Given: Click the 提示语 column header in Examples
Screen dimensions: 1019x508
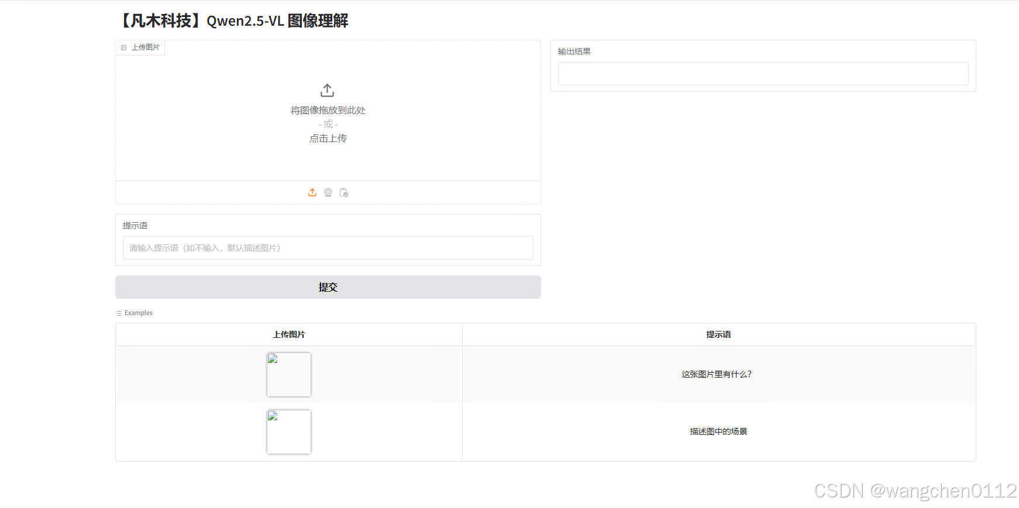Looking at the screenshot, I should point(718,334).
